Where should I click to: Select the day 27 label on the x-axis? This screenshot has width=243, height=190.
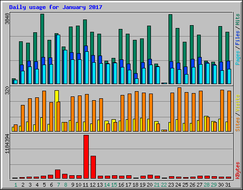[x=199, y=185]
